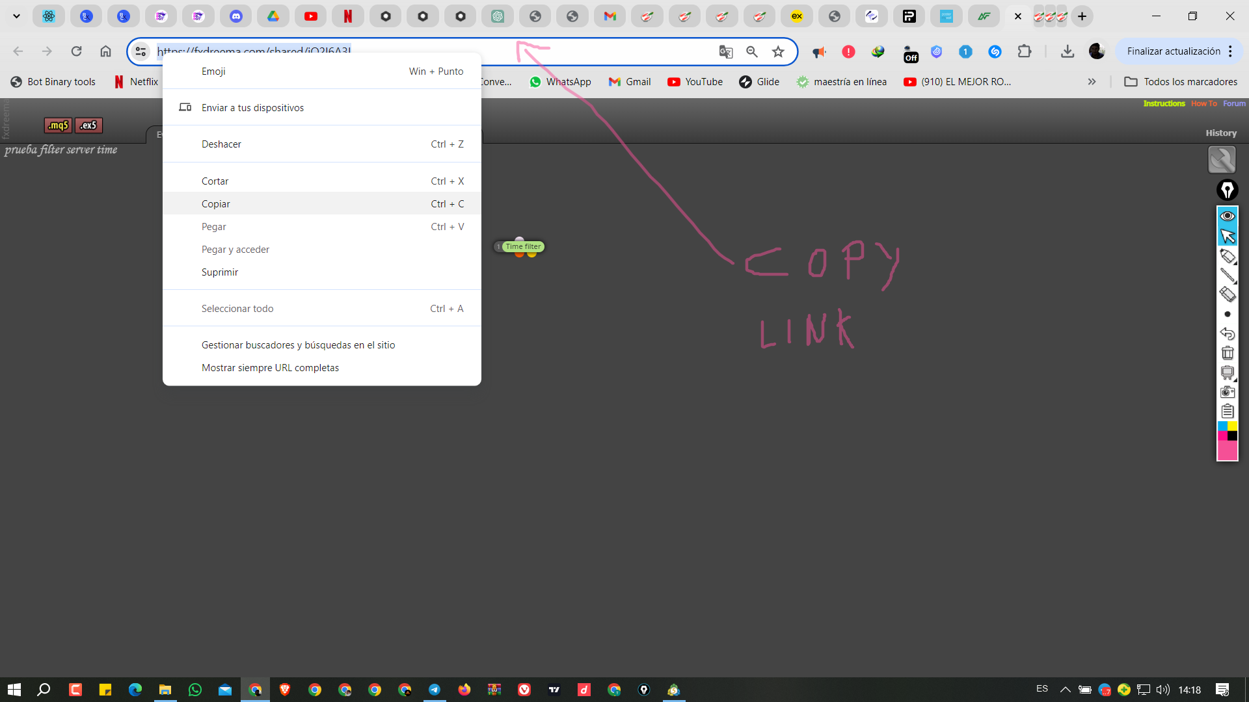Click Enviar a tus dispositivos
1249x702 pixels.
point(322,107)
